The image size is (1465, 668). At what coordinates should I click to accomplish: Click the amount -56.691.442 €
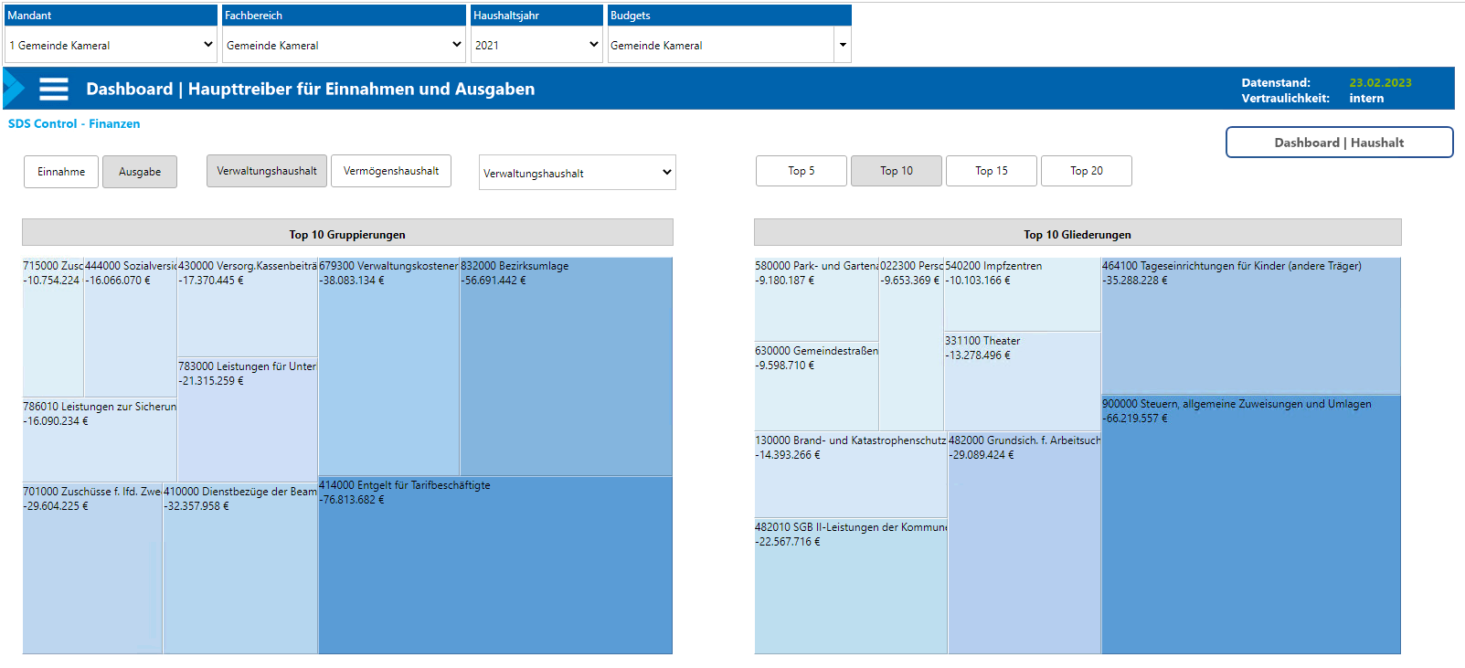(494, 281)
